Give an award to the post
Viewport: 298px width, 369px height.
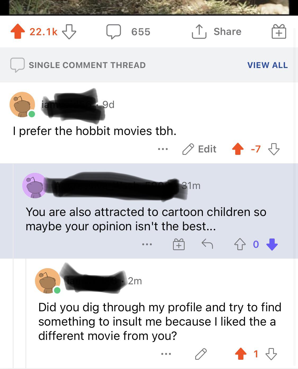click(x=279, y=32)
